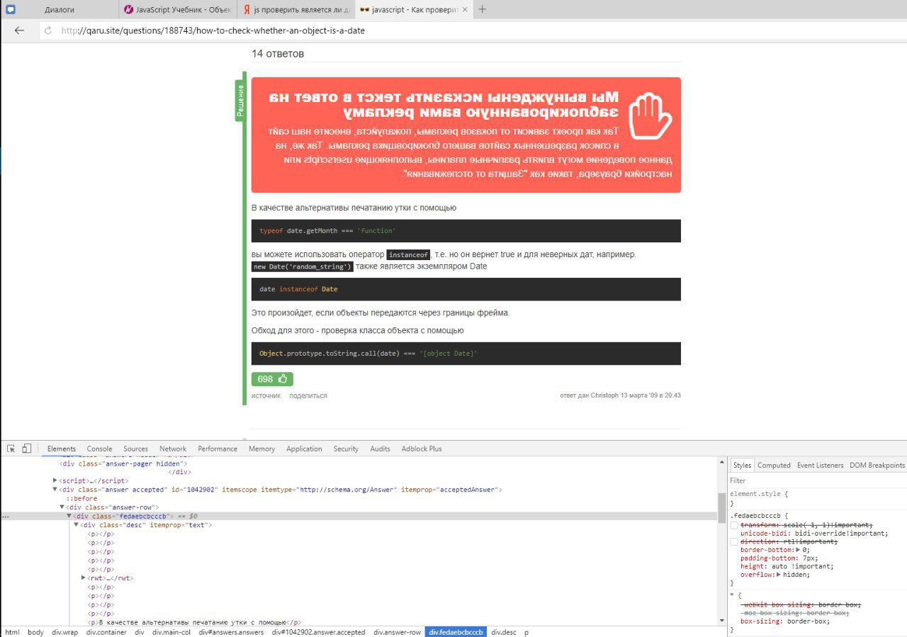907x637 pixels.
Task: Activate the DevTools element inspector arrow
Action: (11, 449)
